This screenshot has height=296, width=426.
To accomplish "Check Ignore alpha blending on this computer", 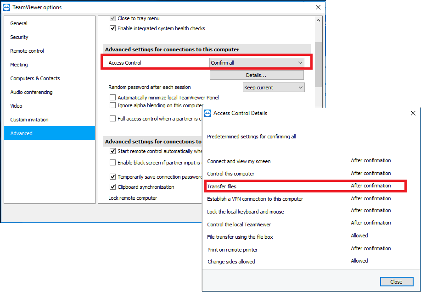I will click(x=112, y=105).
